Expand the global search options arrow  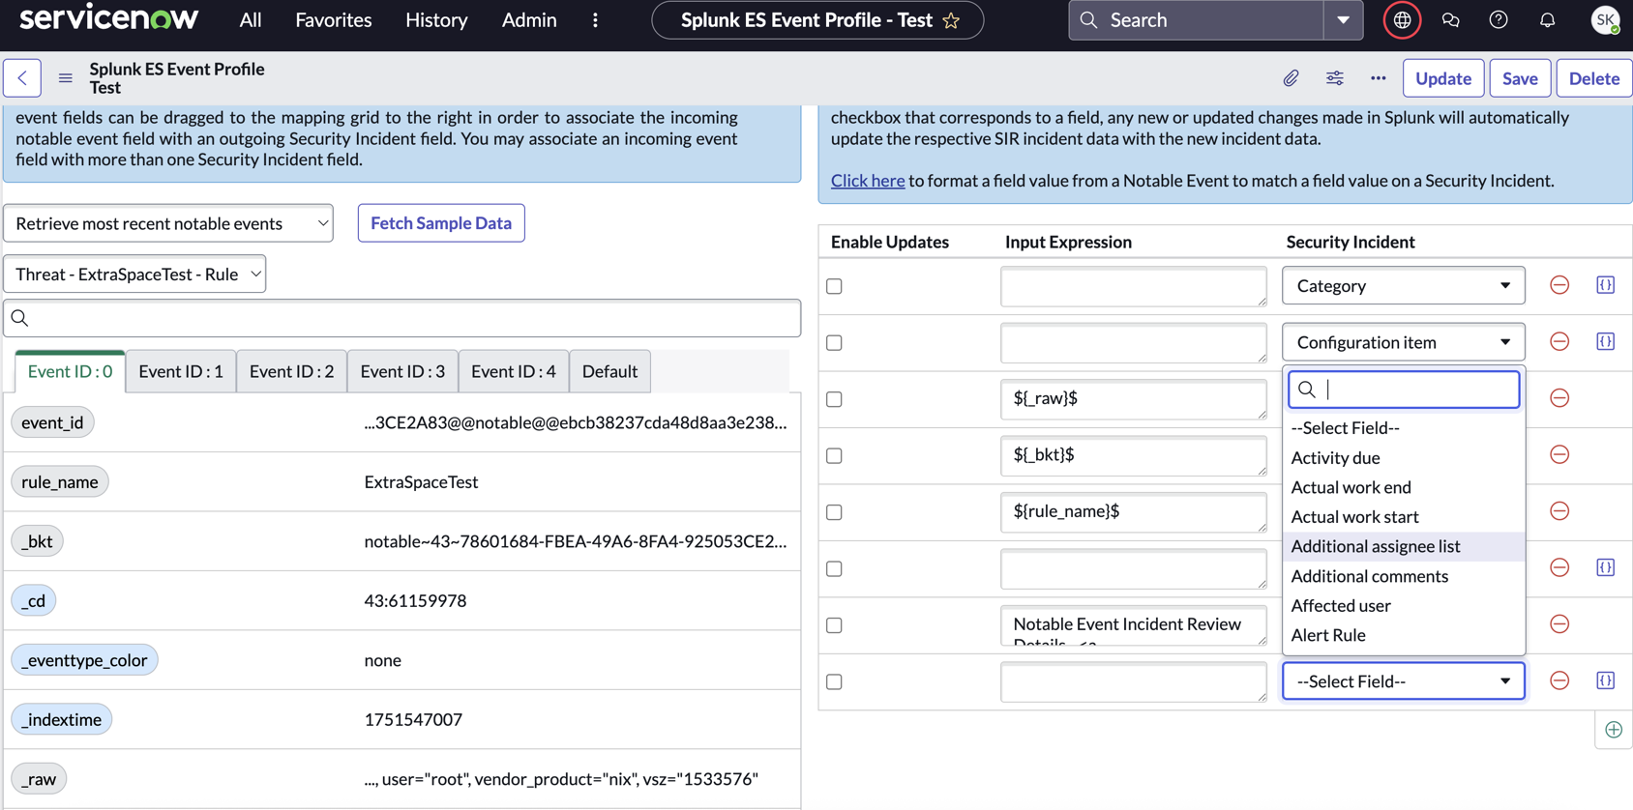pyautogui.click(x=1344, y=20)
